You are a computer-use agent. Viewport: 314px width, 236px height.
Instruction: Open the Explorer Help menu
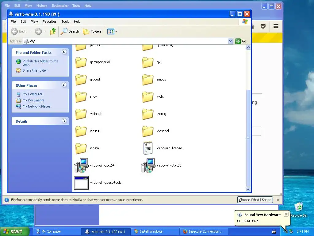point(77,22)
